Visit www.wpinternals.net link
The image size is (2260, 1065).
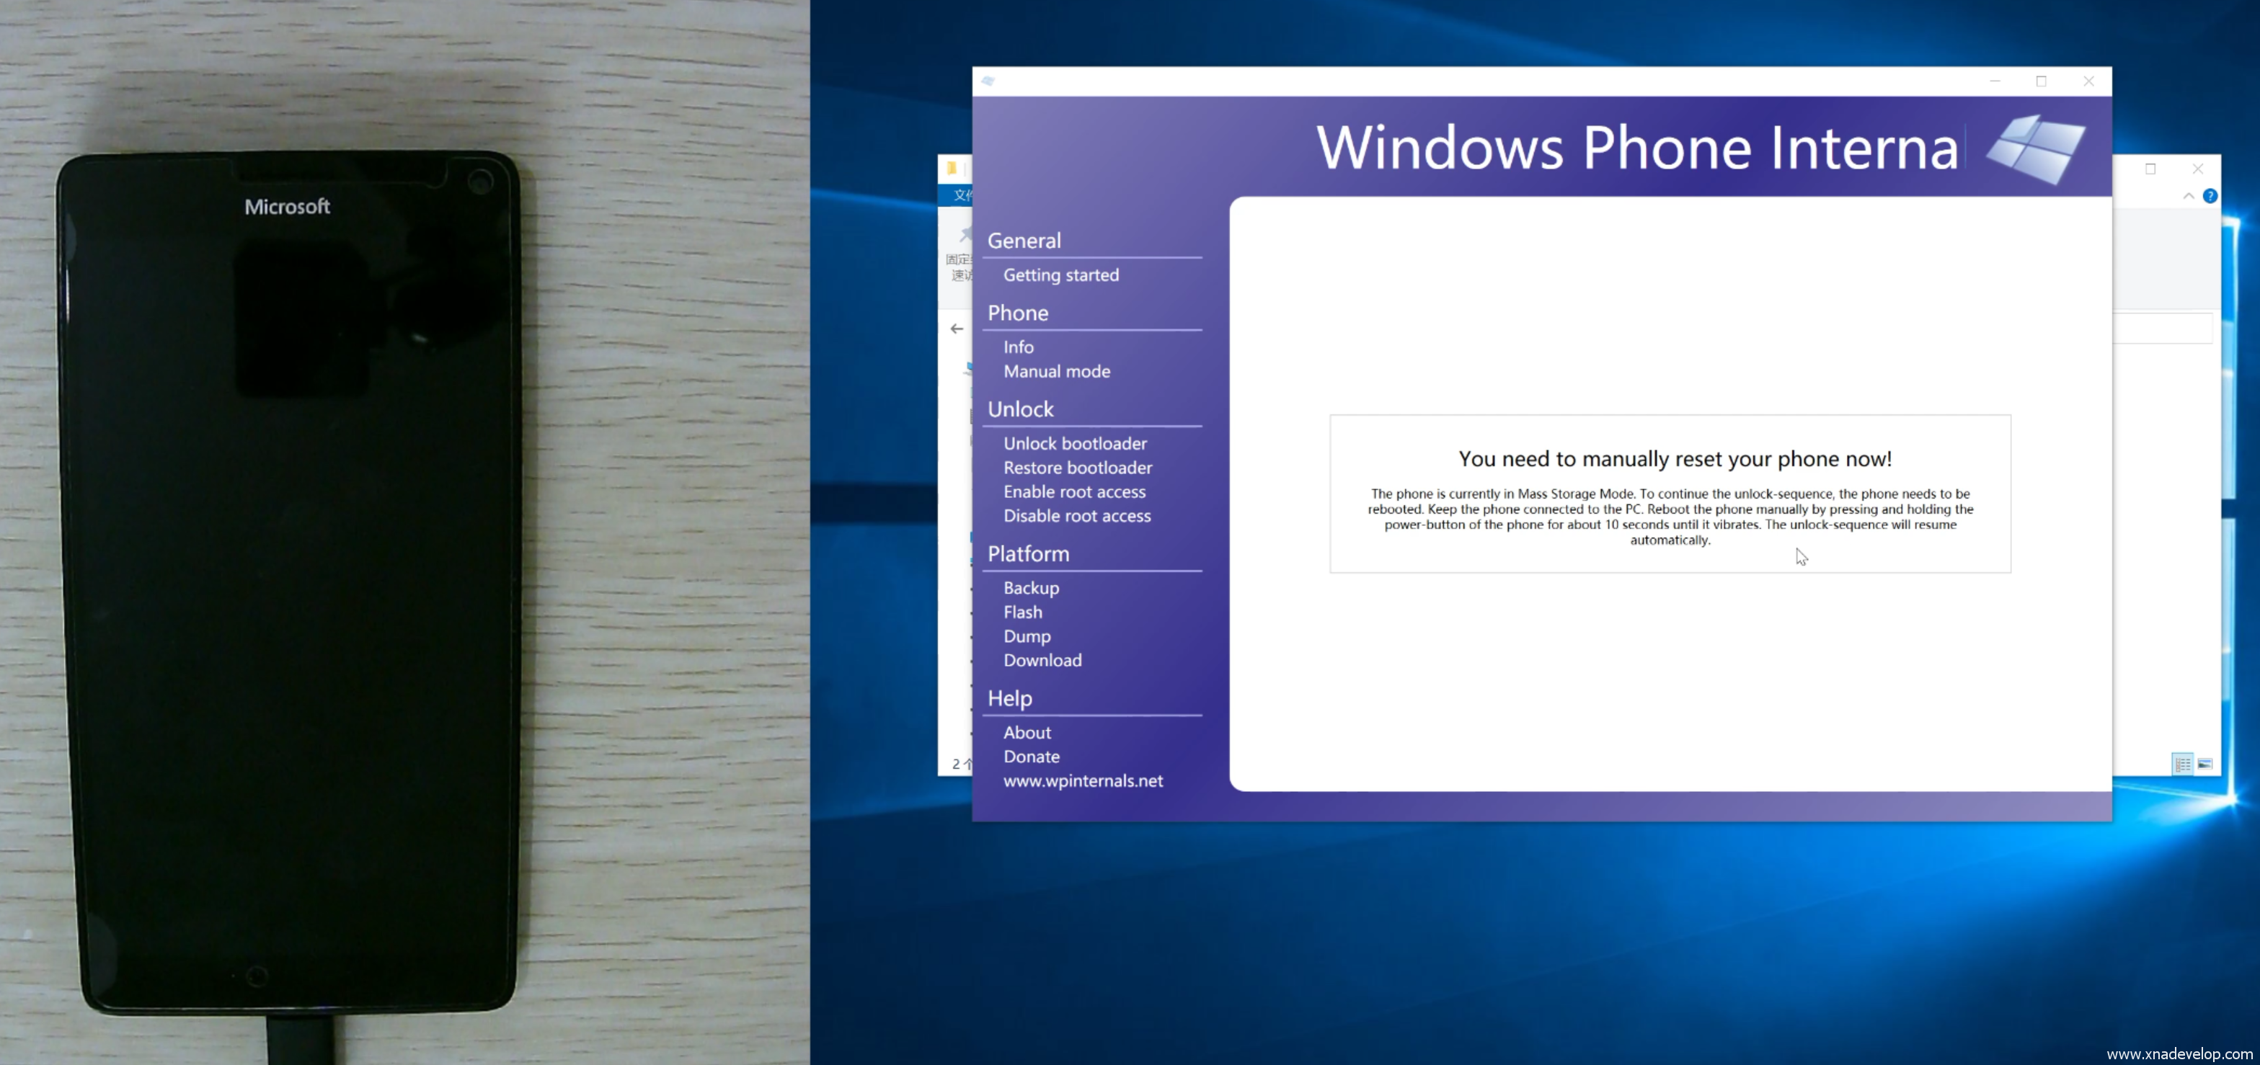coord(1083,780)
